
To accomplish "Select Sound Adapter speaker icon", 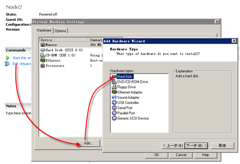I will tap(114, 97).
